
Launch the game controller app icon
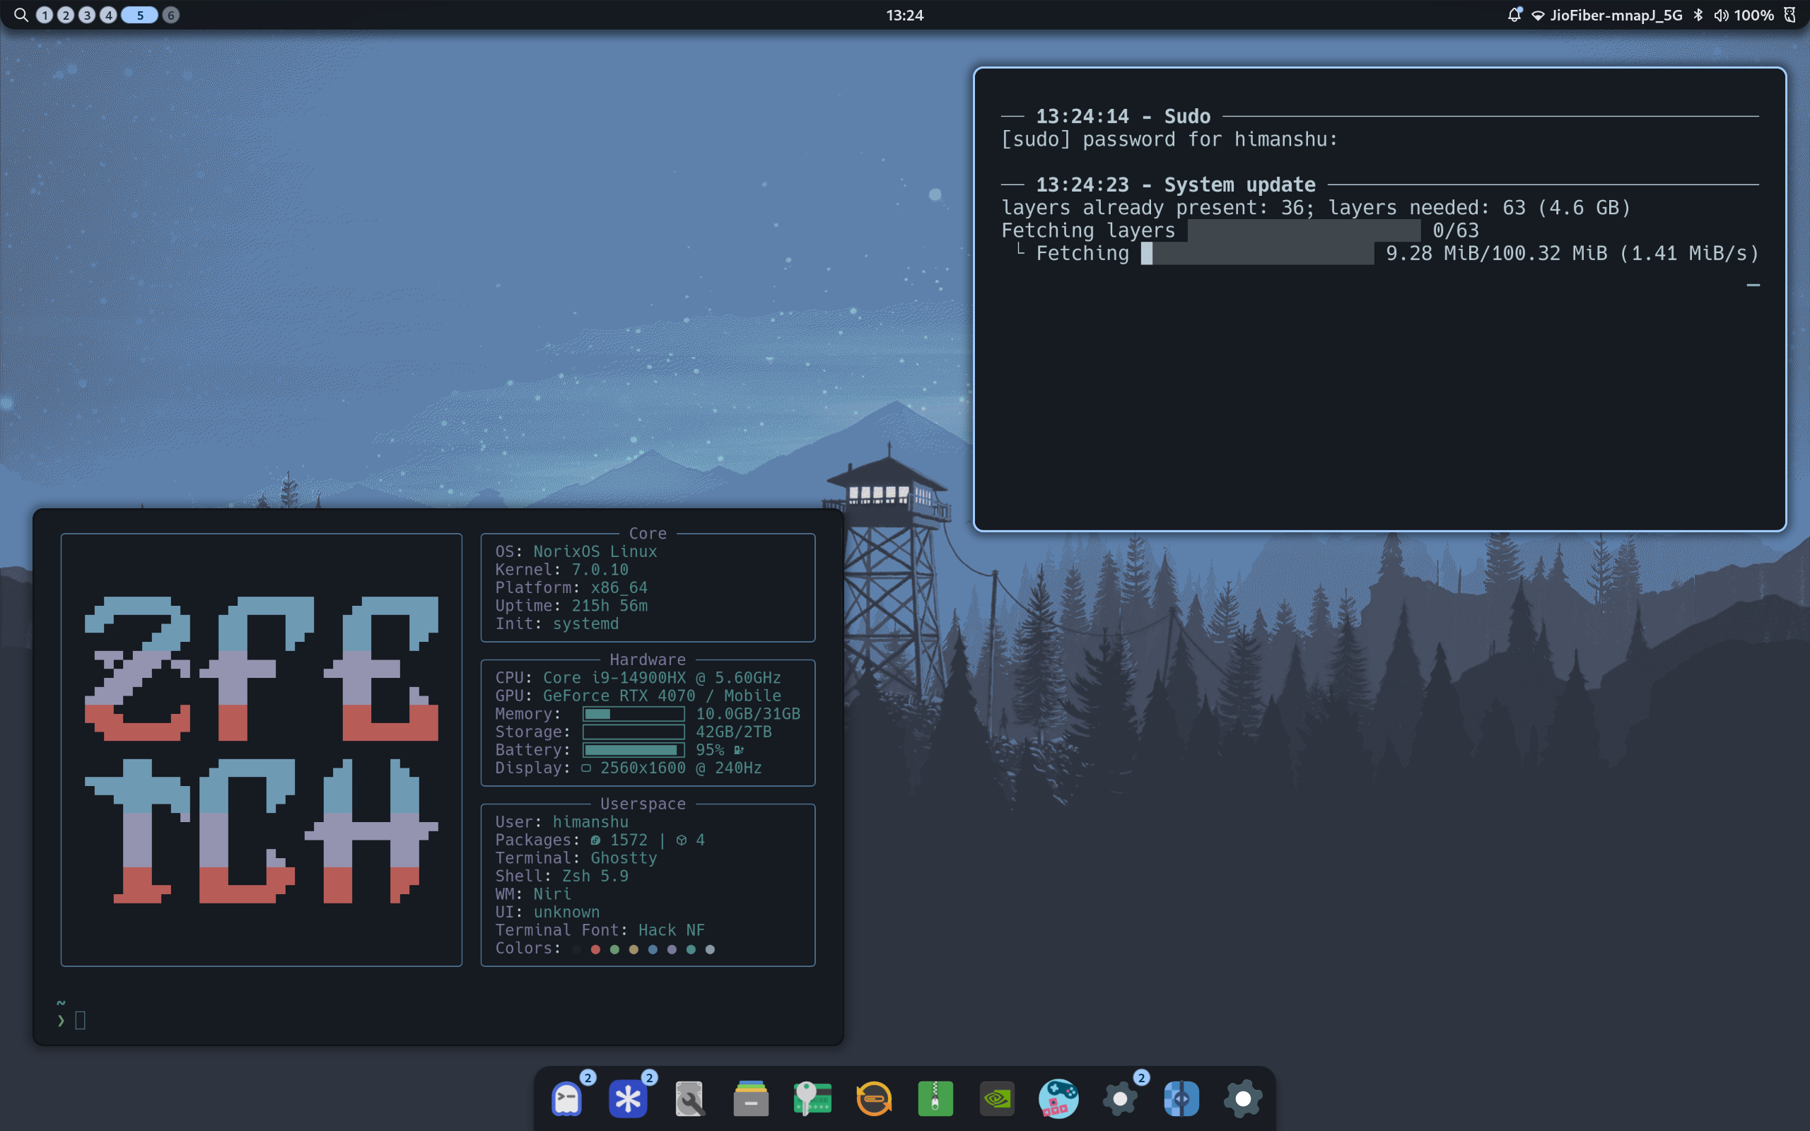click(x=1058, y=1098)
